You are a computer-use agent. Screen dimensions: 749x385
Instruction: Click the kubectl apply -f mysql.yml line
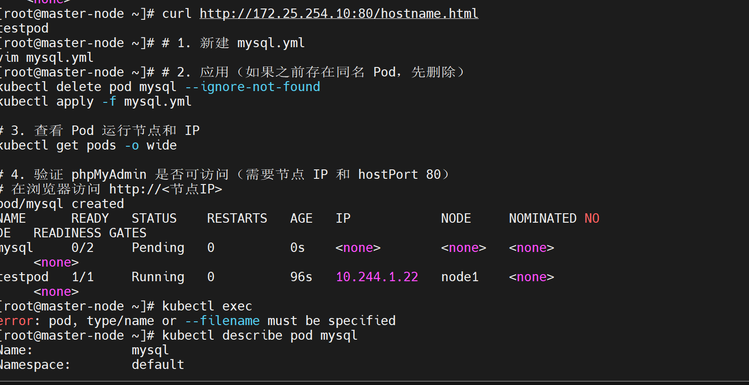pos(95,101)
